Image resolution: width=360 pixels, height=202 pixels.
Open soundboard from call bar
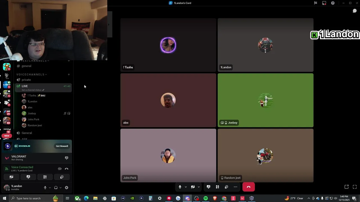226,187
